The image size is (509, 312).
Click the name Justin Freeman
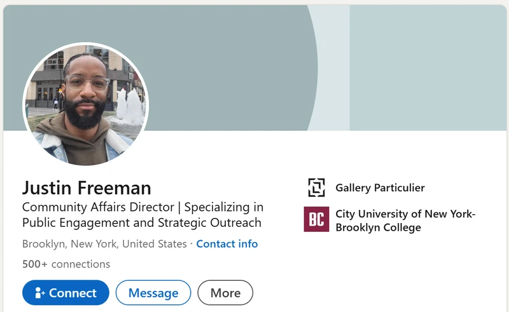pyautogui.click(x=87, y=188)
